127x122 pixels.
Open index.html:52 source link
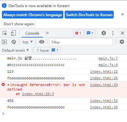[x=104, y=101]
